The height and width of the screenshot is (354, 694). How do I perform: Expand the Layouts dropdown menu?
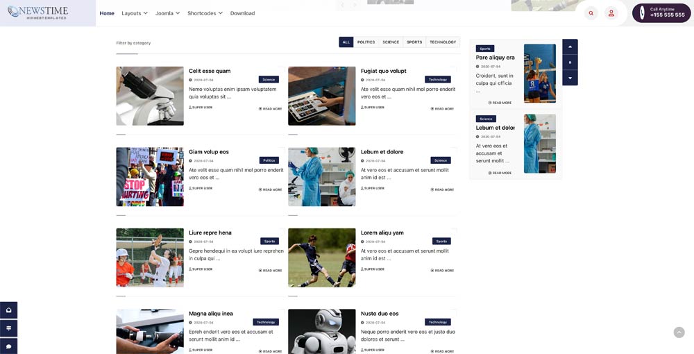(x=135, y=13)
